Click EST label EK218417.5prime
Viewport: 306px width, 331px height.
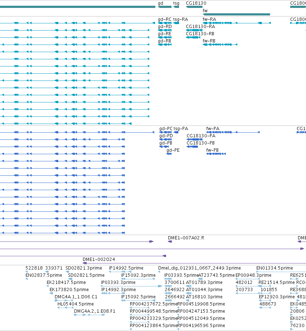tap(66, 282)
